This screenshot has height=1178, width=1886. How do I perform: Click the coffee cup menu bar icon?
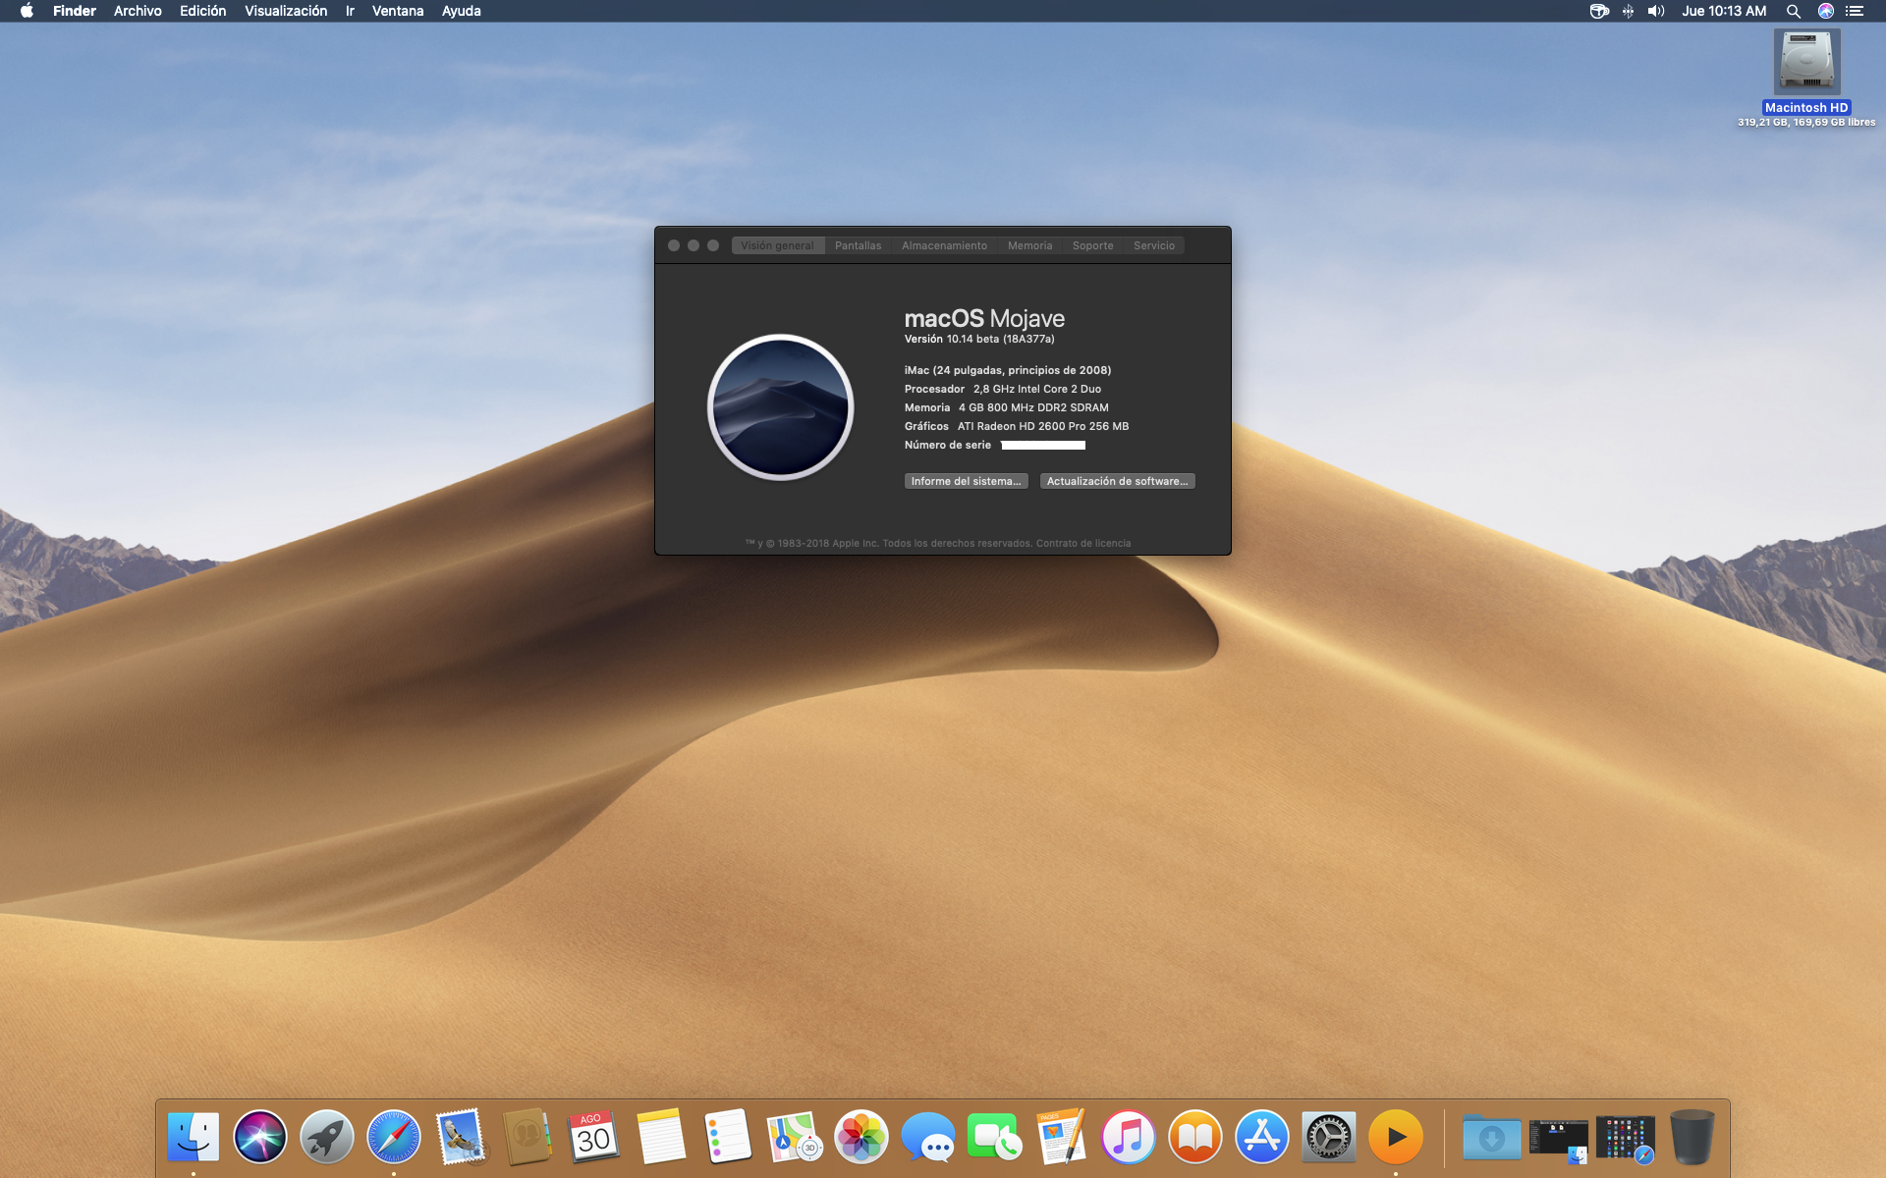pyautogui.click(x=1599, y=11)
